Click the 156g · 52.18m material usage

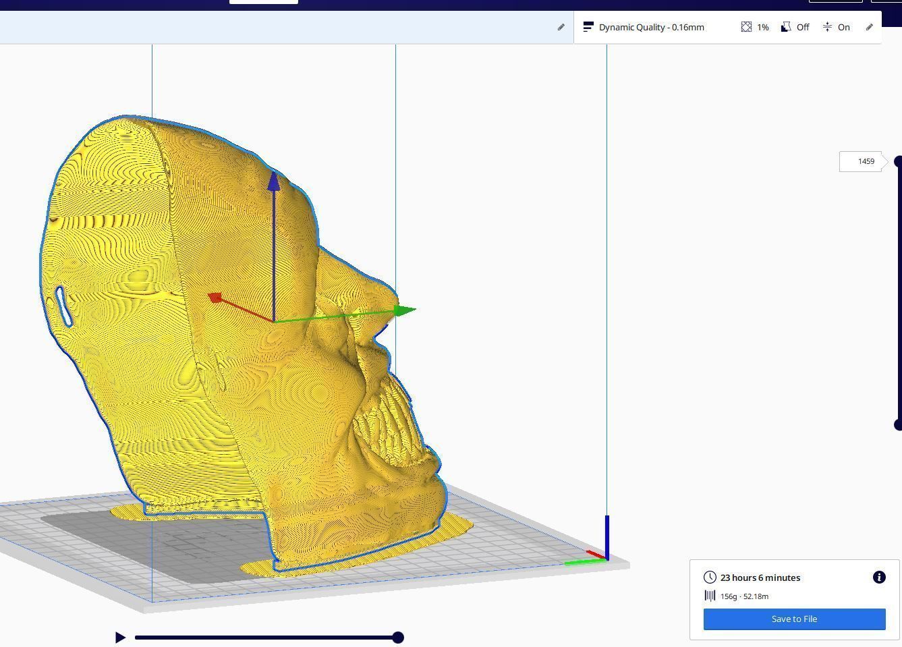745,596
